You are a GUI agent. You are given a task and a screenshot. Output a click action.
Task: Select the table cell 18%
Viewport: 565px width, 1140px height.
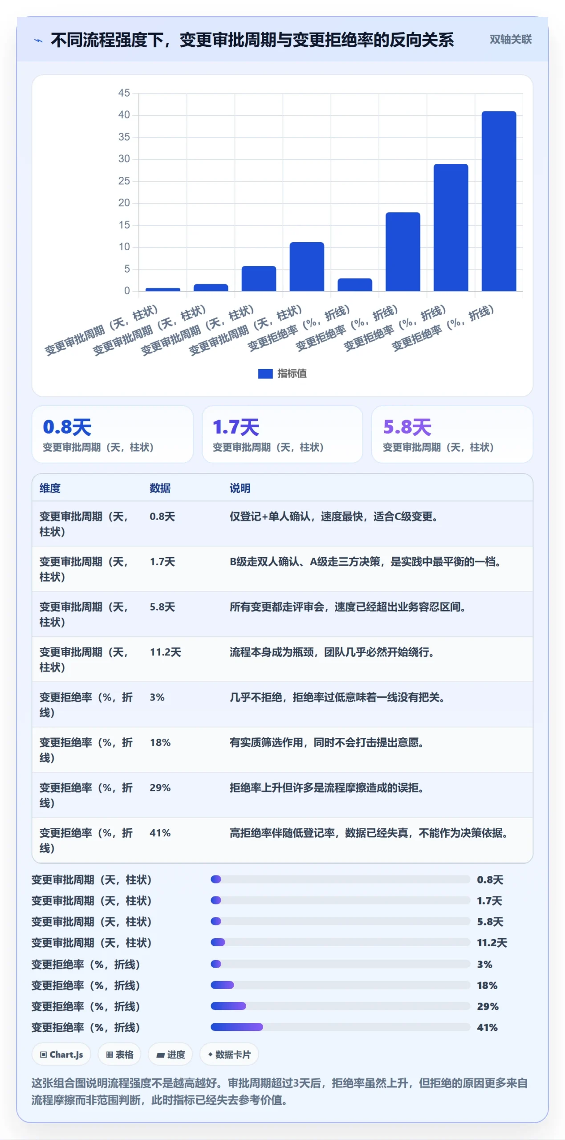tap(160, 742)
